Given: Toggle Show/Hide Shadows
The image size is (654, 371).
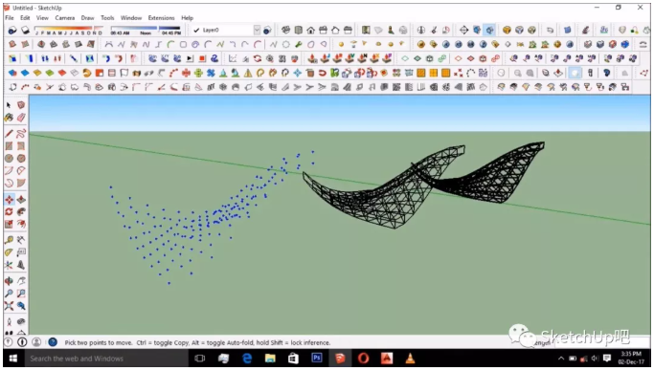Looking at the screenshot, I should [12, 30].
